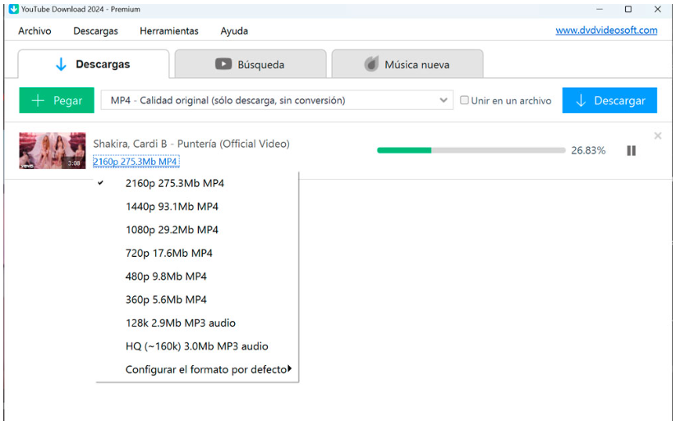Select 128k 2.9Mb MP3 audio
Image resolution: width=676 pixels, height=421 pixels.
197,323
